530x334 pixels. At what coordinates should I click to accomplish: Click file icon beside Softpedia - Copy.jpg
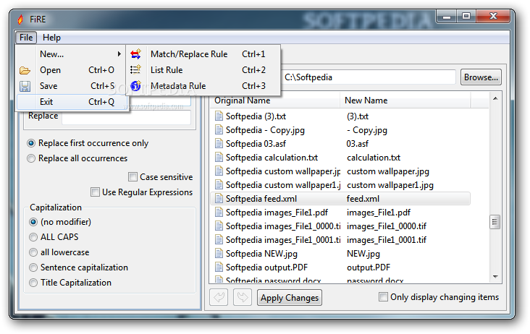(219, 130)
